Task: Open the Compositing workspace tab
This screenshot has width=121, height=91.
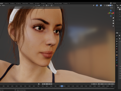Action: pos(50,3)
